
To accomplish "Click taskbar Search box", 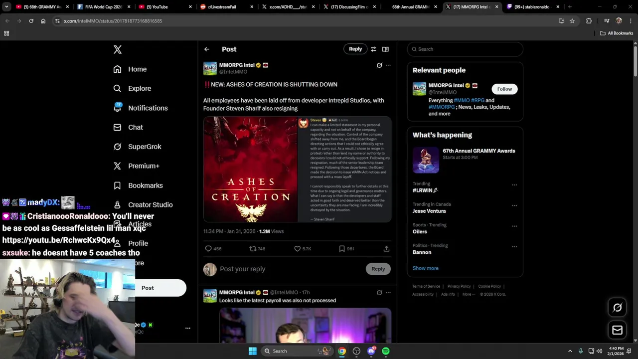I will (297, 351).
